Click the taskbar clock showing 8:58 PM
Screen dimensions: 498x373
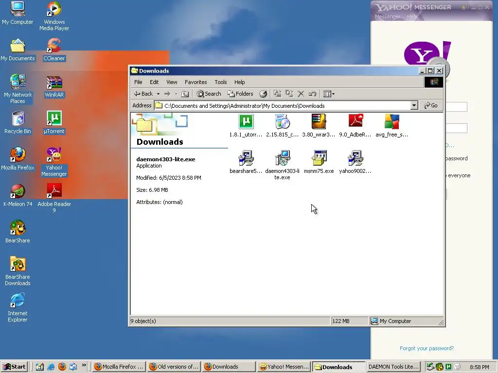tap(479, 367)
